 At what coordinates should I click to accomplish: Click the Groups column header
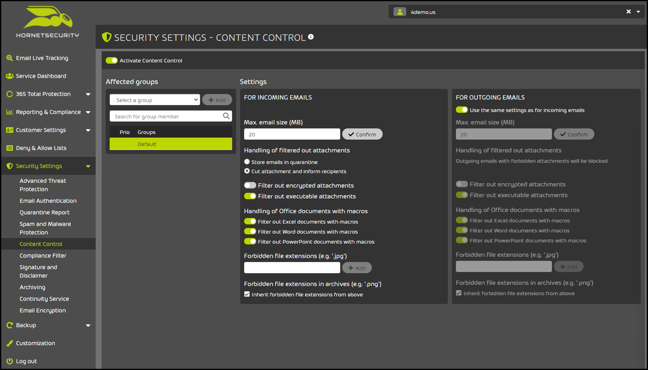pos(146,132)
